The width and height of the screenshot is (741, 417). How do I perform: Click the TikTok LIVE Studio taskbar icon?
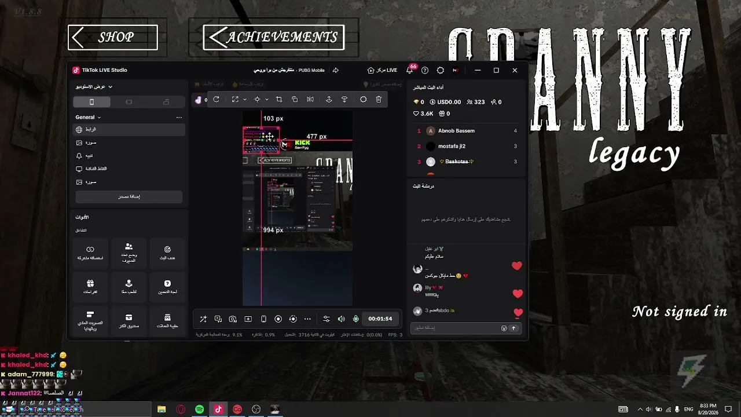coord(218,409)
